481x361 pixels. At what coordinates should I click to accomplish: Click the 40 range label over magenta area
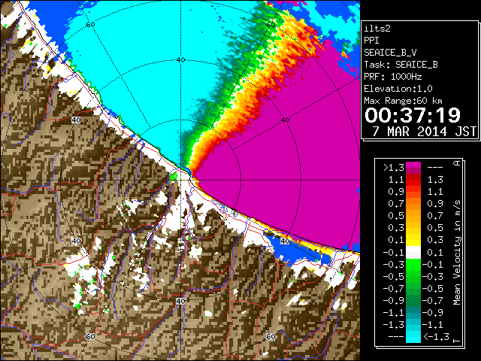pyautogui.click(x=286, y=120)
